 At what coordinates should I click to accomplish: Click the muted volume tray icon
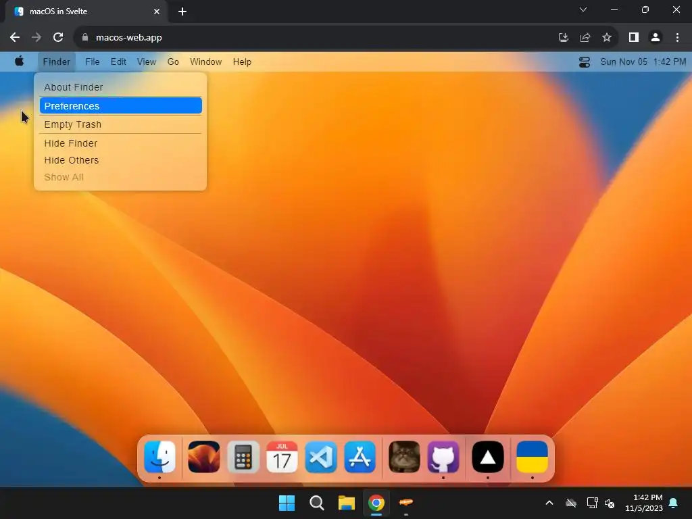[610, 503]
